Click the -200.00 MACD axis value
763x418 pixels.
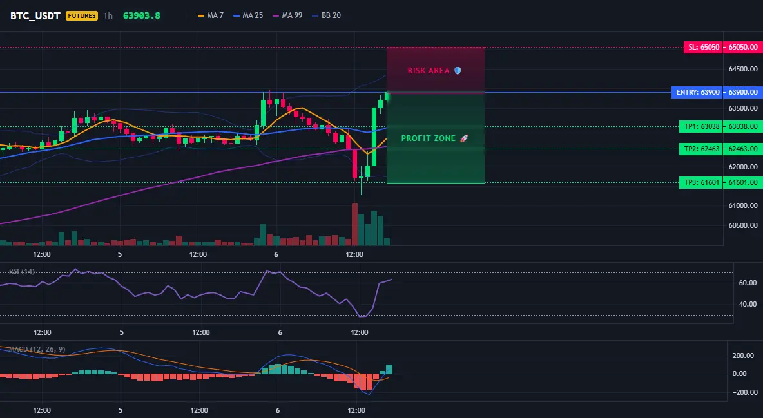(745, 392)
